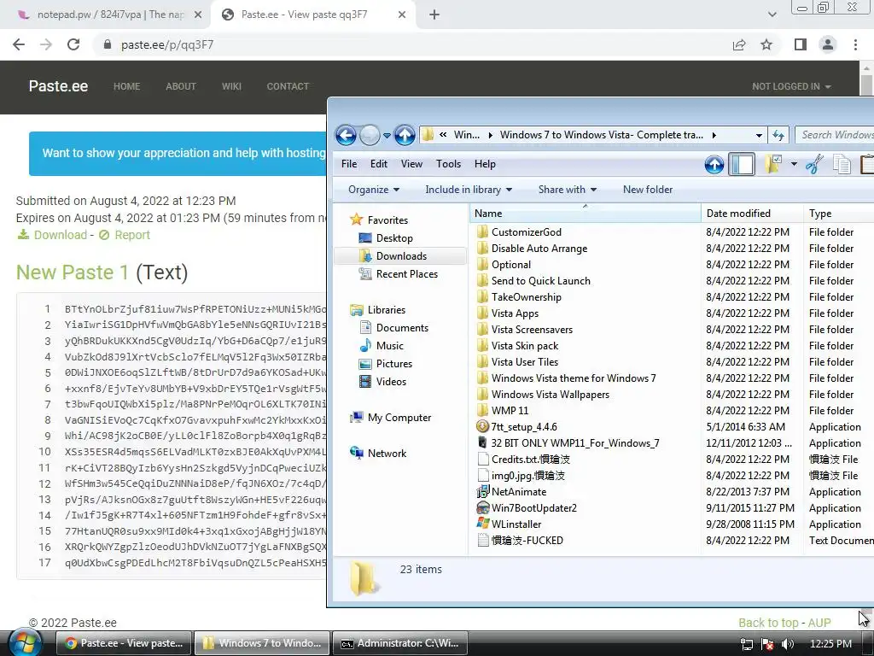Select the Win7BootUpdater2 application icon
This screenshot has width=874, height=656.
click(483, 508)
